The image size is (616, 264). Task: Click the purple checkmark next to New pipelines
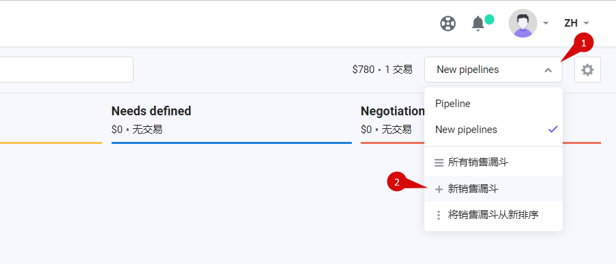[x=553, y=129]
